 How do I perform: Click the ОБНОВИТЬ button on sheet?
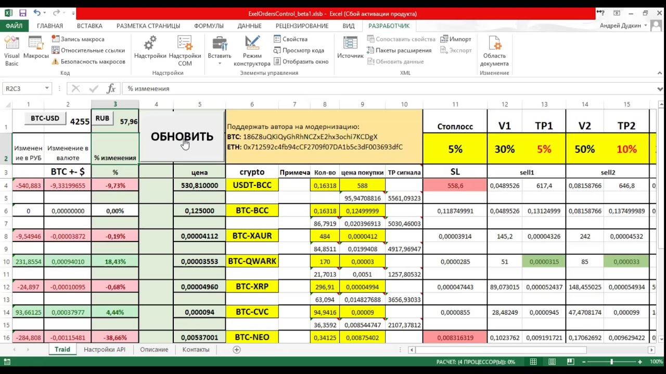click(x=182, y=137)
